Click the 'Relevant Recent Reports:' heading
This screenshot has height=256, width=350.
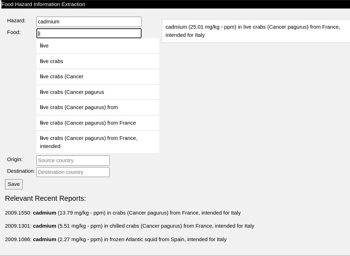pyautogui.click(x=45, y=198)
